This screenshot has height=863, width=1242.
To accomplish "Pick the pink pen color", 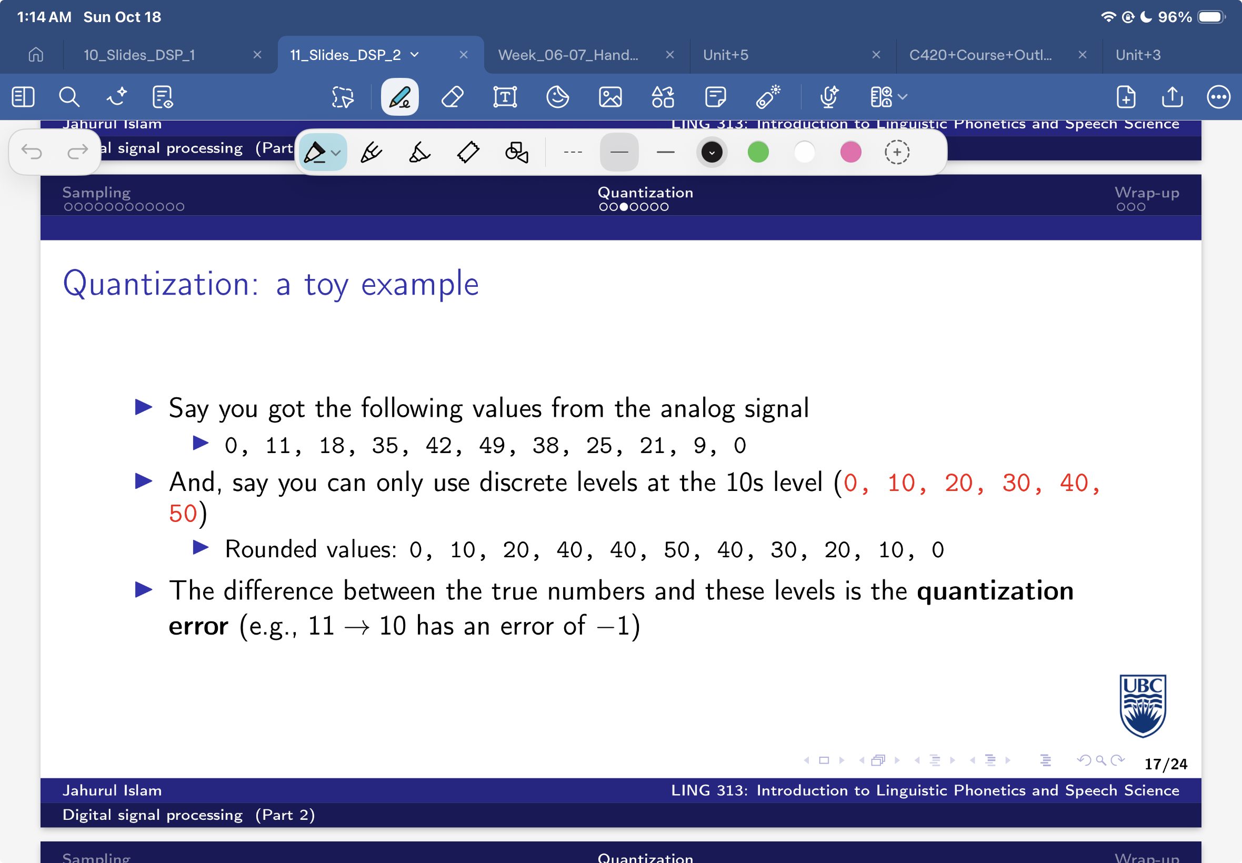I will (x=850, y=153).
